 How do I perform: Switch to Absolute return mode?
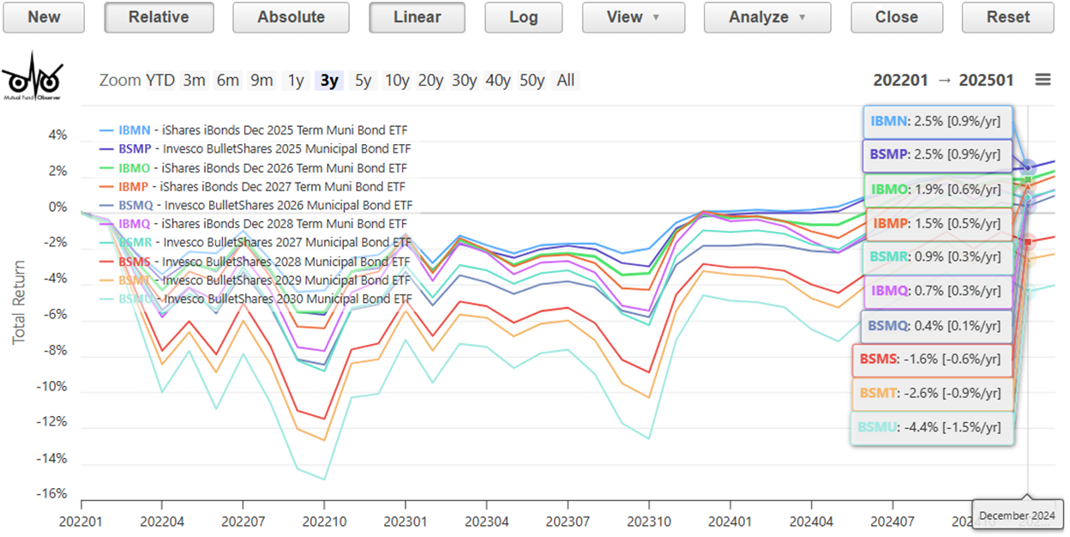pyautogui.click(x=291, y=17)
